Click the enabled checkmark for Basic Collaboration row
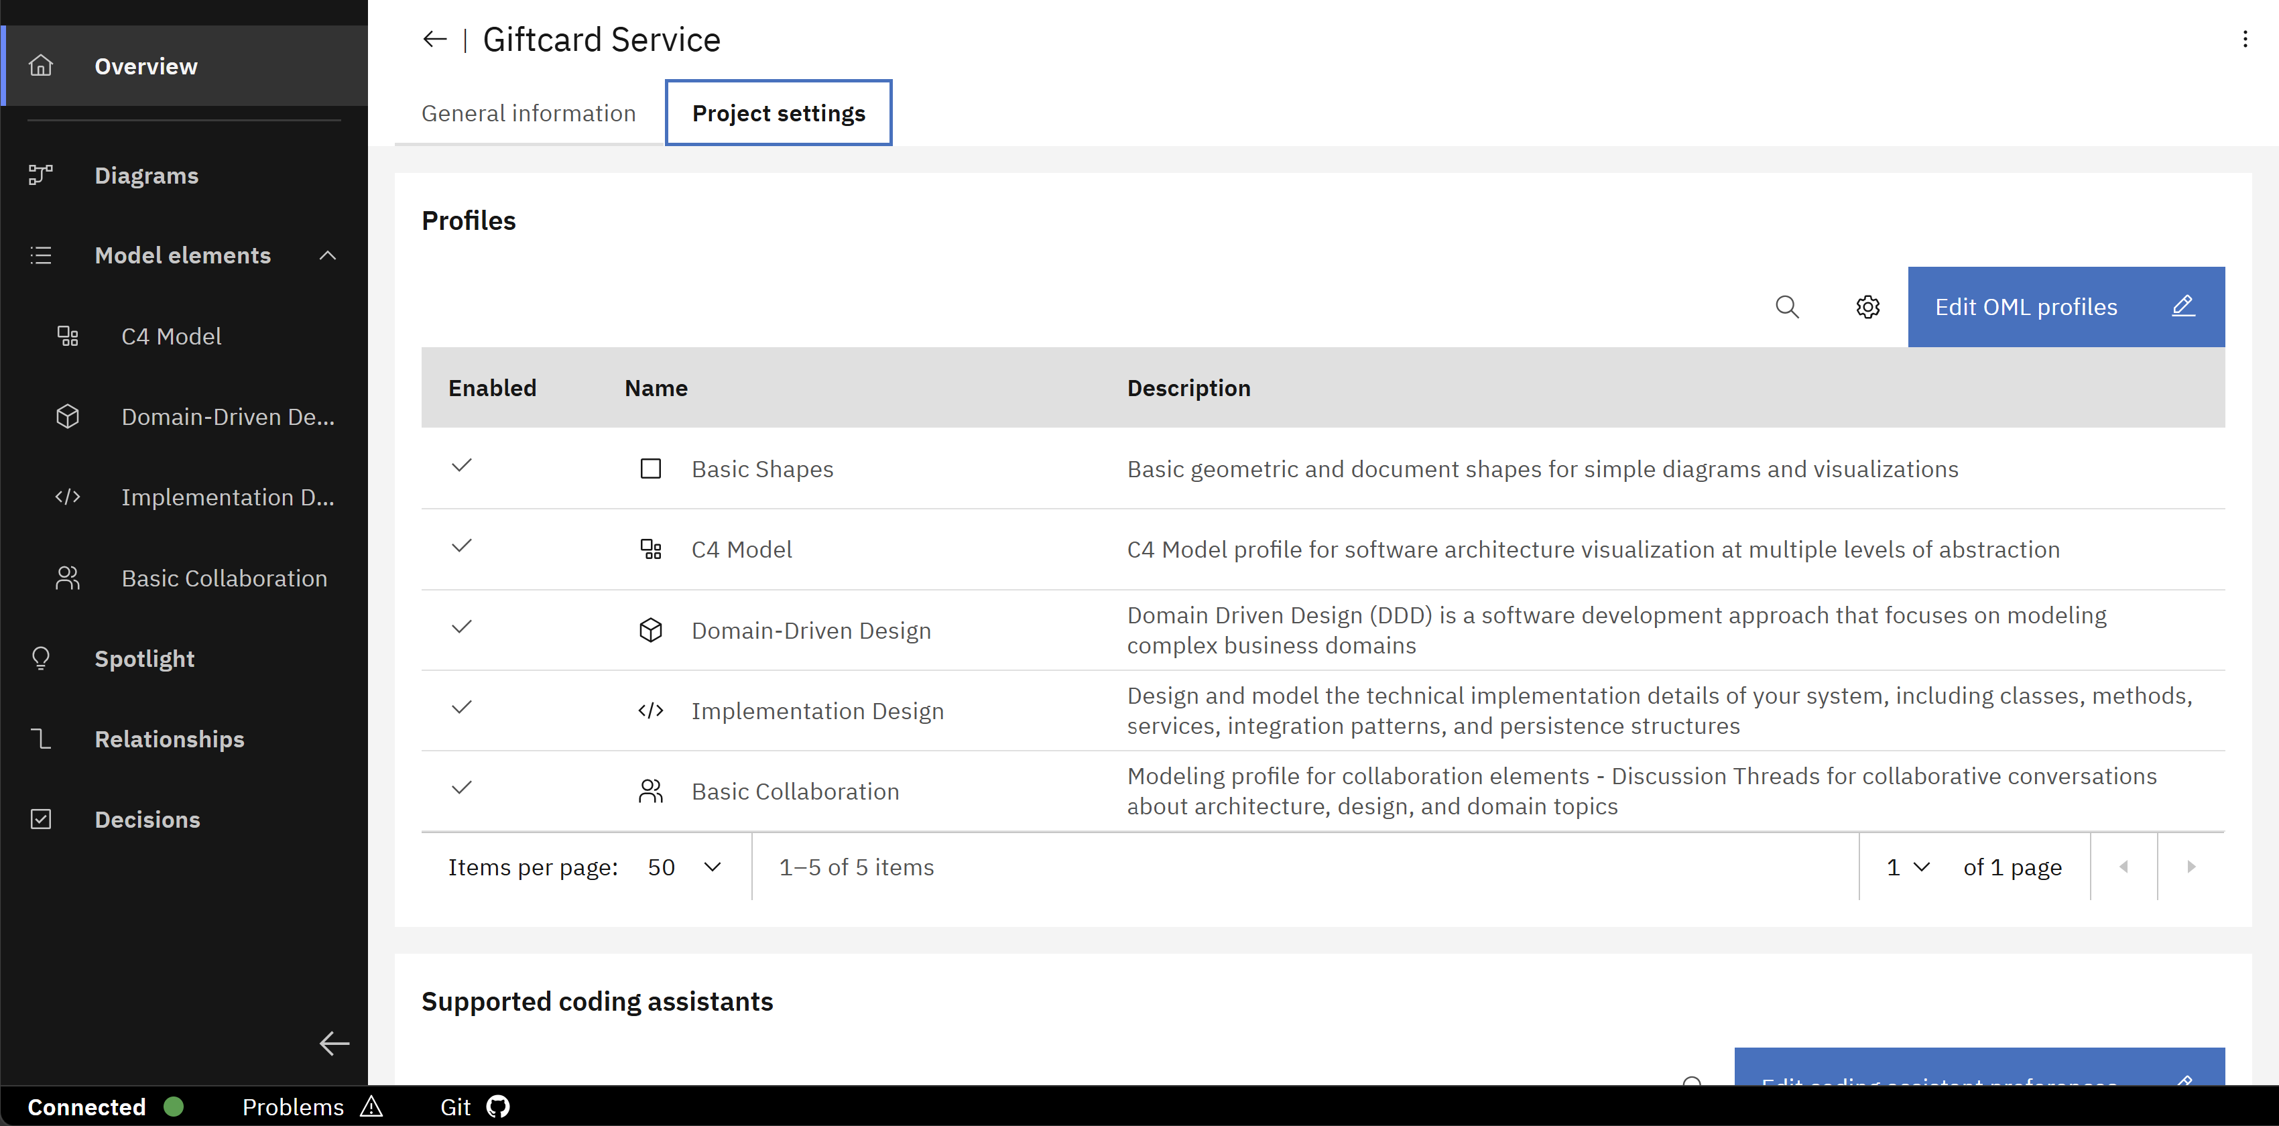 (x=462, y=788)
